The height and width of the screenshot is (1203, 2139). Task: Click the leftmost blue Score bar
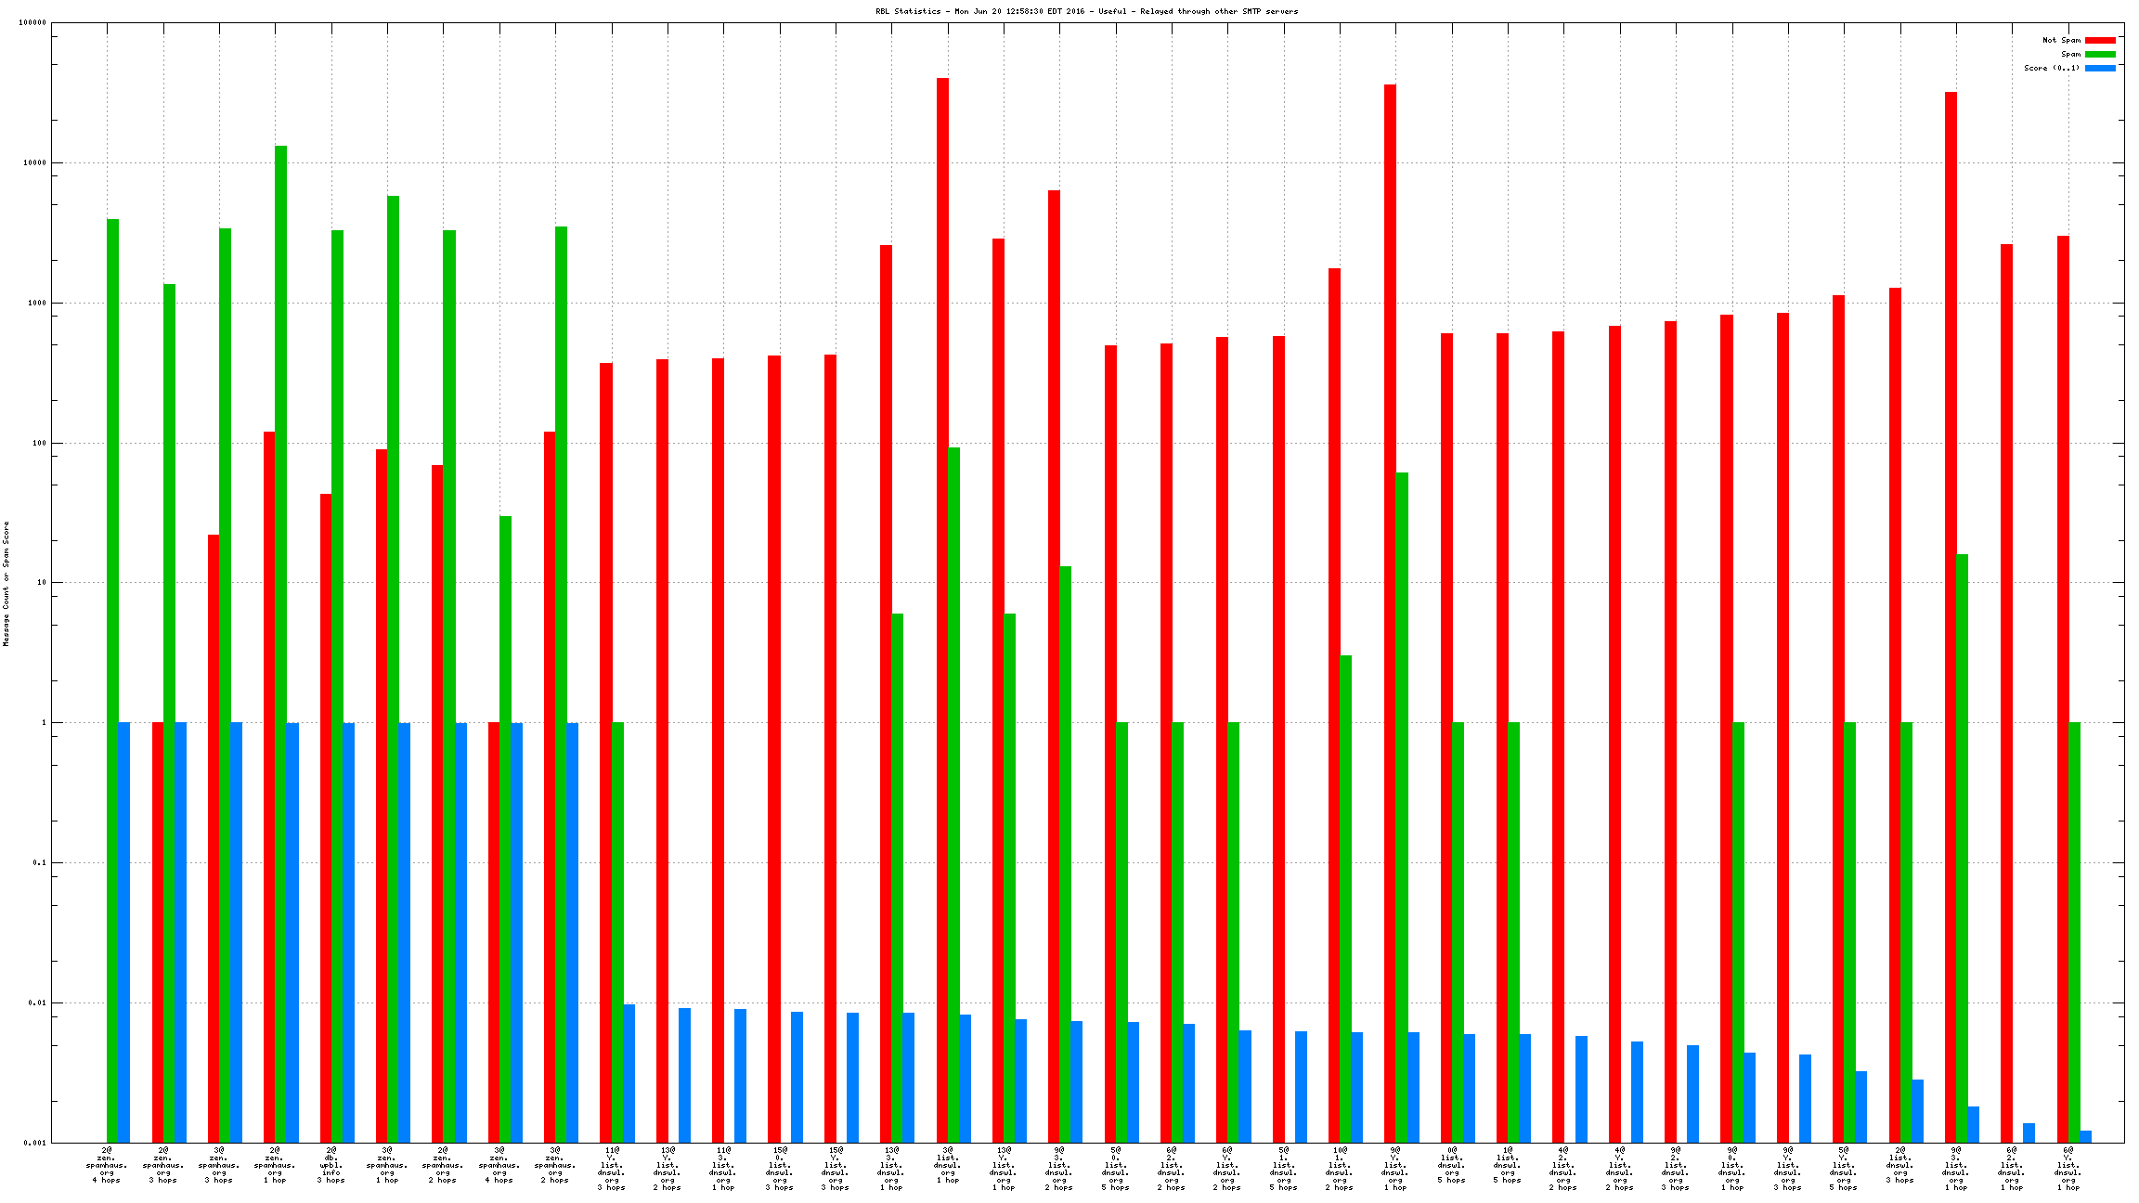[124, 928]
